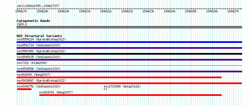Click the 154627k ruler tick label
This screenshot has width=250, height=106.
pyautogui.click(x=233, y=11)
